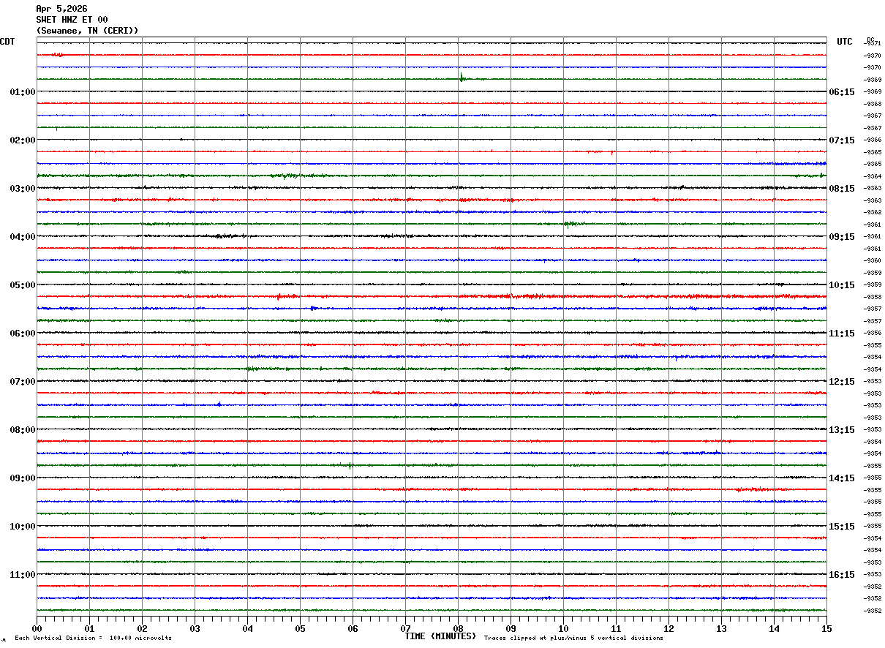Choose the 13:15 UTC time label
The image size is (885, 648).
[x=842, y=430]
